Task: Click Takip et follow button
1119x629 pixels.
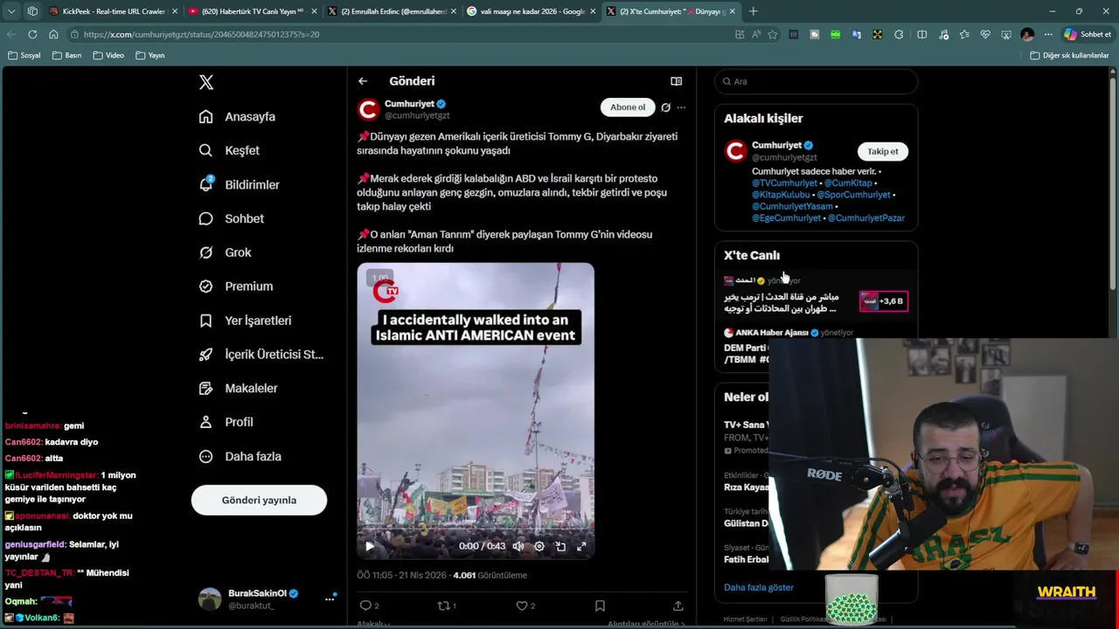Action: pyautogui.click(x=882, y=151)
